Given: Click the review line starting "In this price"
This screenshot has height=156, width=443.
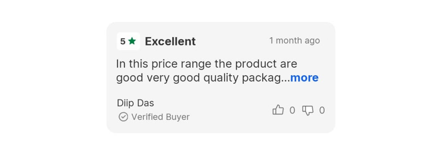Looking at the screenshot, I should (207, 64).
